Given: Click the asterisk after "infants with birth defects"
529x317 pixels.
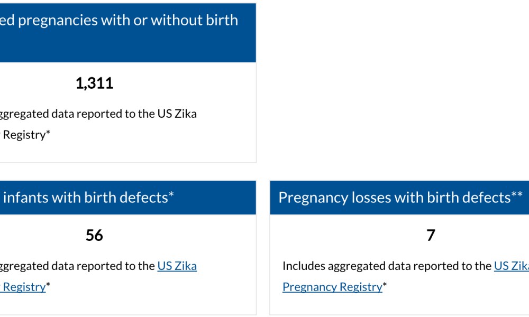Looking at the screenshot, I should coord(171,195).
